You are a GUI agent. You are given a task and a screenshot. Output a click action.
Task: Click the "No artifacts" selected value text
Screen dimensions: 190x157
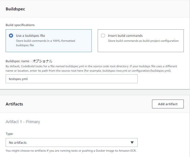(18, 142)
